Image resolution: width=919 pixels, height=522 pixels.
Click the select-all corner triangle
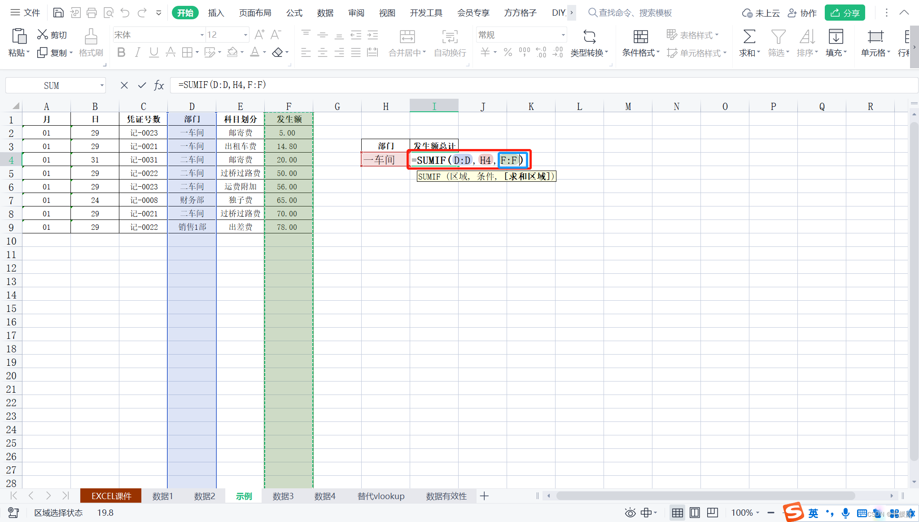16,106
